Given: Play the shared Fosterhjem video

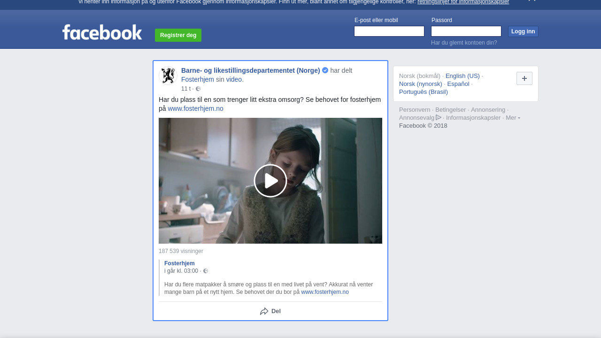Looking at the screenshot, I should (x=270, y=181).
